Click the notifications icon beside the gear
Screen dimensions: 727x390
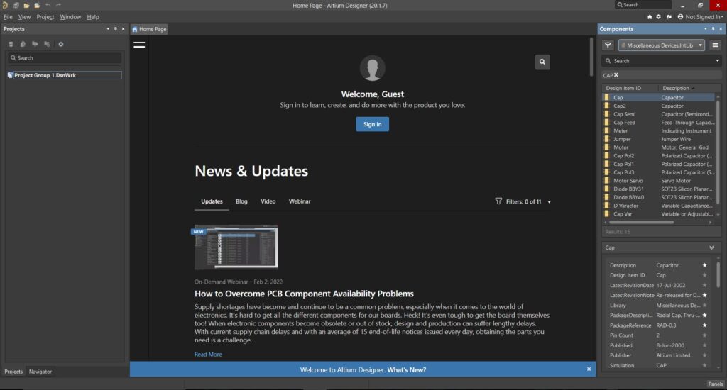(669, 17)
